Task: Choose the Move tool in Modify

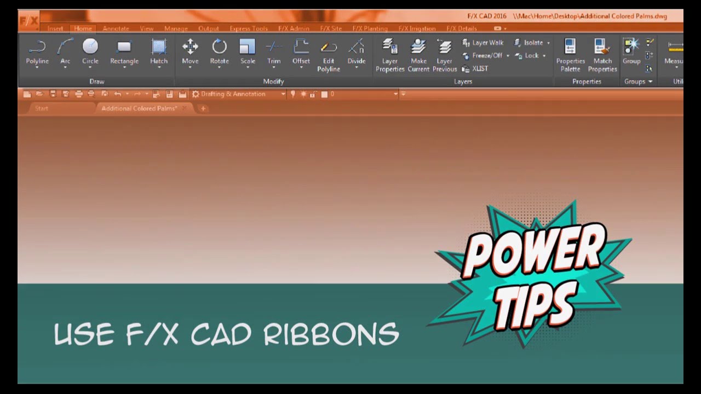Action: 190,52
